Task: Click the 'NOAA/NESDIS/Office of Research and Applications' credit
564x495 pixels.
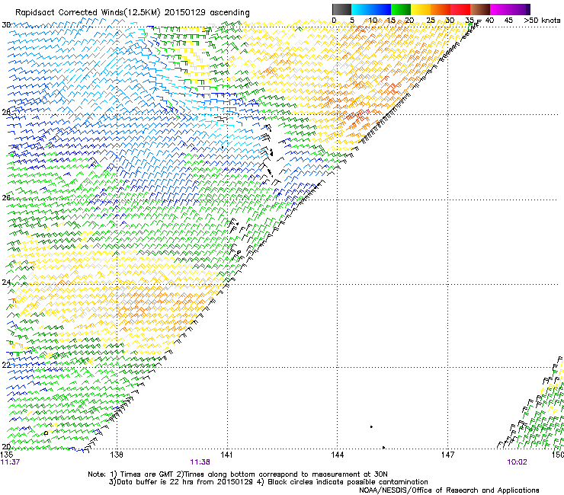Action: click(x=449, y=490)
